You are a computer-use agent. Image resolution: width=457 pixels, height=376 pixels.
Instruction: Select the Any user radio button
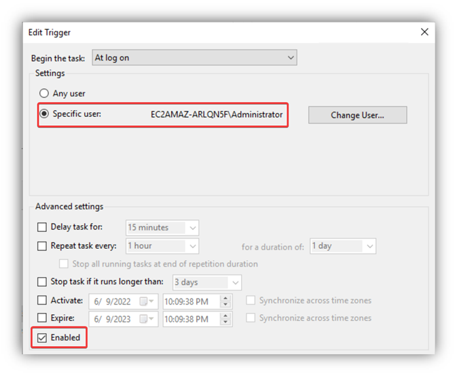point(44,94)
